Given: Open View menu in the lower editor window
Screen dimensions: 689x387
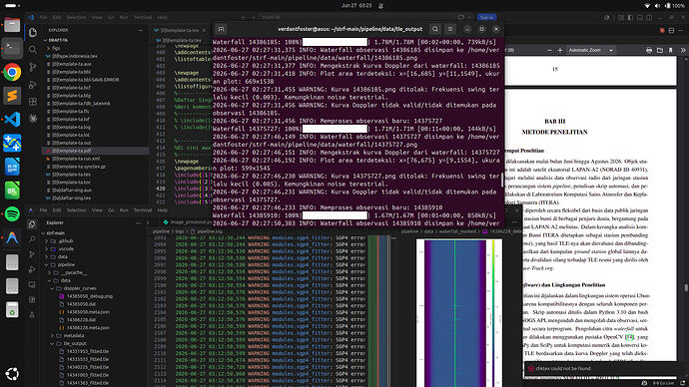Looking at the screenshot, I should [x=97, y=210].
